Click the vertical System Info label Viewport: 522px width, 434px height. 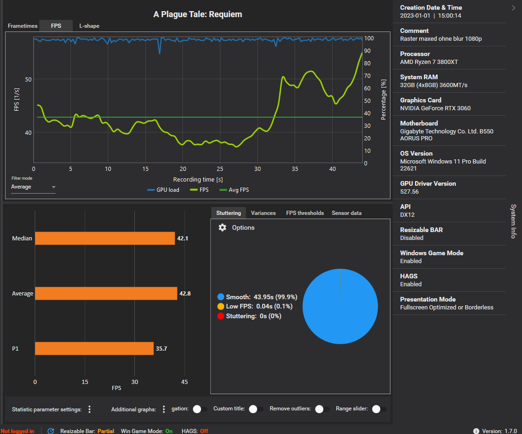tap(513, 221)
